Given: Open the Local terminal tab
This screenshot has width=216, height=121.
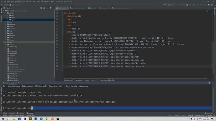Looking at the screenshot, I should point(12,83).
